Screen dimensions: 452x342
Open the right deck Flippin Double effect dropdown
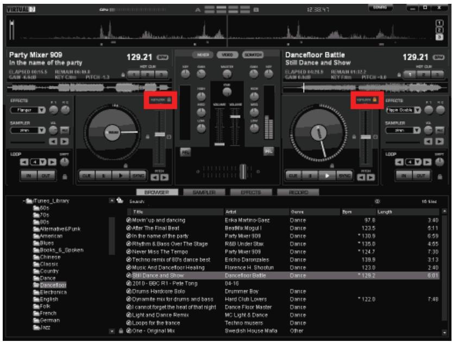[417, 110]
